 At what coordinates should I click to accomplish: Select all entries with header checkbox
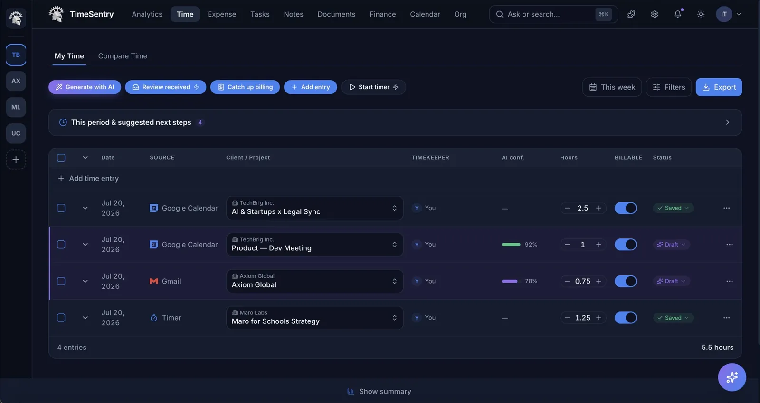(x=61, y=158)
